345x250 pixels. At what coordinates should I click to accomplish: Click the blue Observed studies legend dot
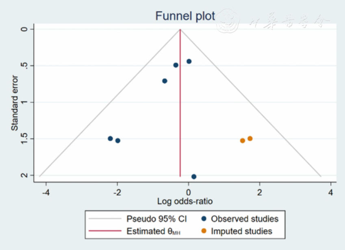[204, 219]
